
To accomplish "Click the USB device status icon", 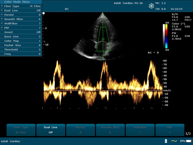I will (x=166, y=141).
